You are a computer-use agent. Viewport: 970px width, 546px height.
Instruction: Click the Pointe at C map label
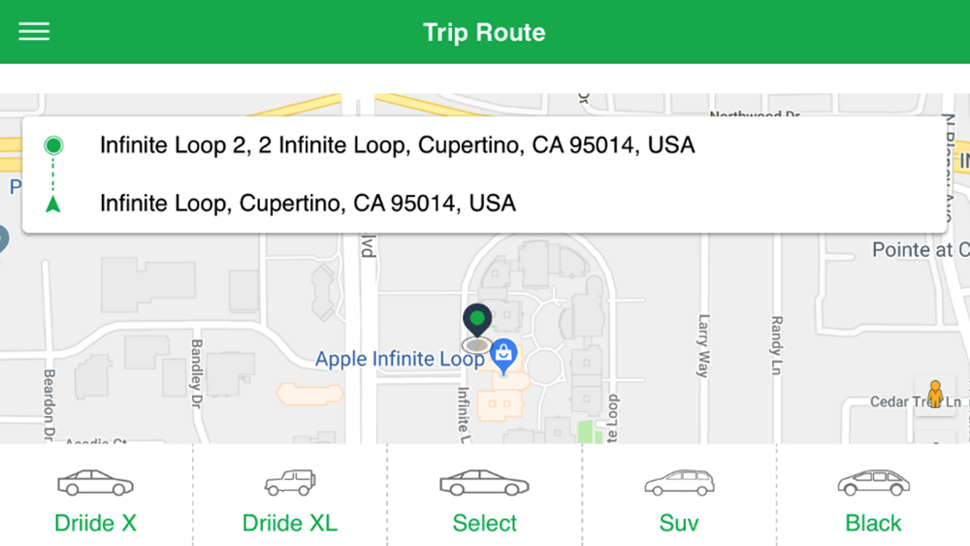pos(921,250)
